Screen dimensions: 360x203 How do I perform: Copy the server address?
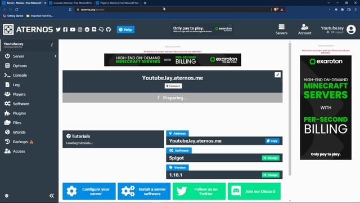272,141
